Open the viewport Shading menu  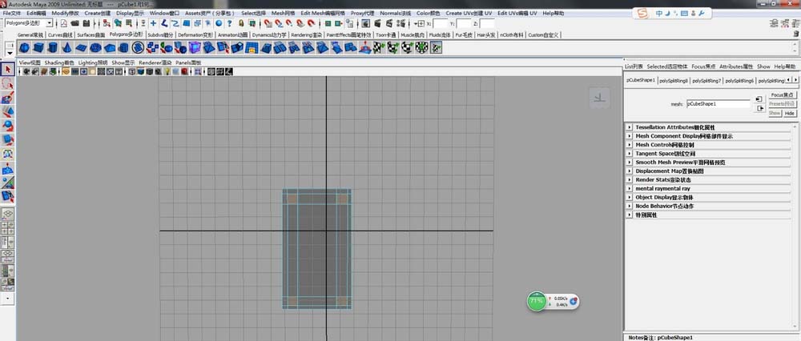[58, 62]
